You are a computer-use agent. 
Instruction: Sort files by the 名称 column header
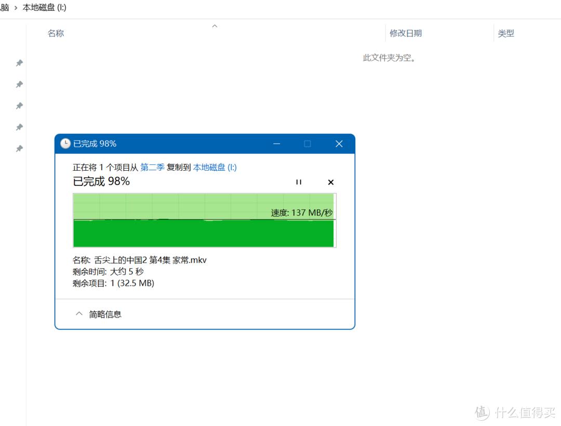pyautogui.click(x=56, y=33)
